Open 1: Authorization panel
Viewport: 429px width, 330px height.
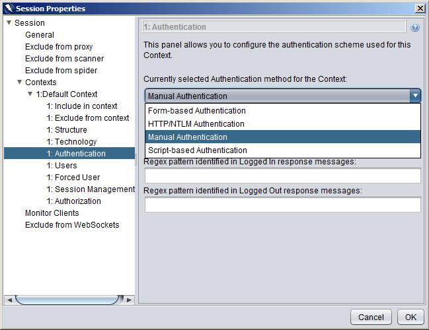point(73,201)
